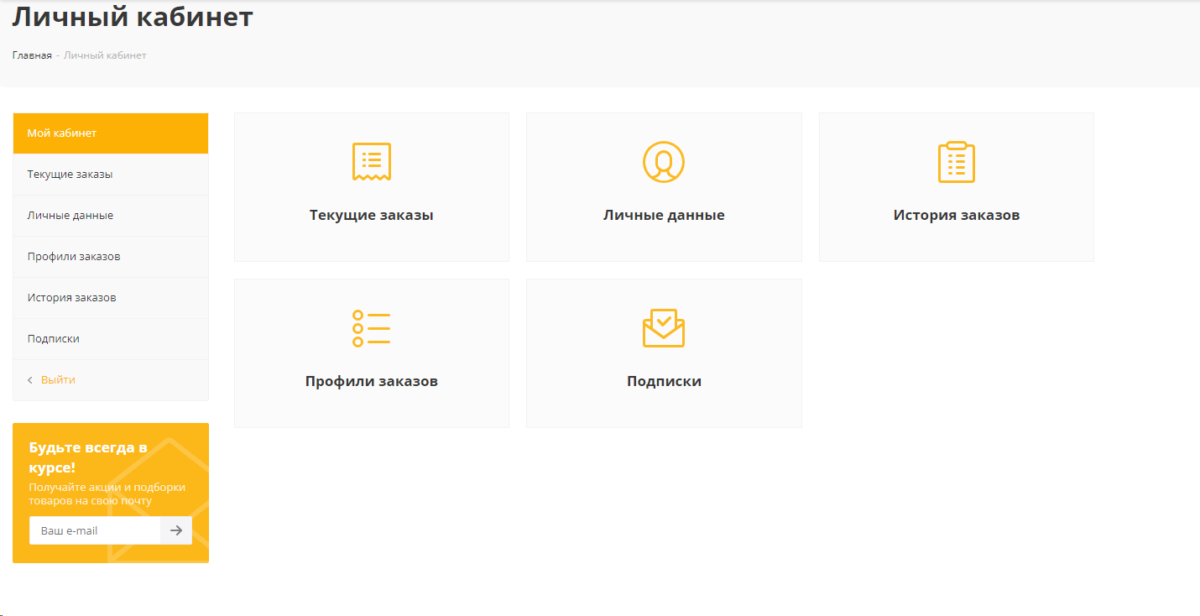Open the Текущие заказы tile title
This screenshot has height=616, width=1200.
371,215
